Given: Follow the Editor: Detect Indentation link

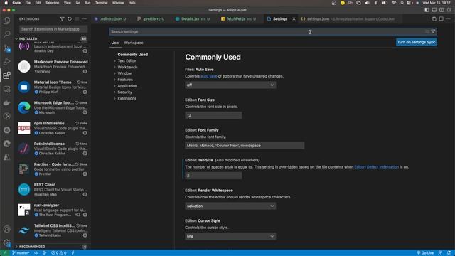Looking at the screenshot, I should [376, 167].
